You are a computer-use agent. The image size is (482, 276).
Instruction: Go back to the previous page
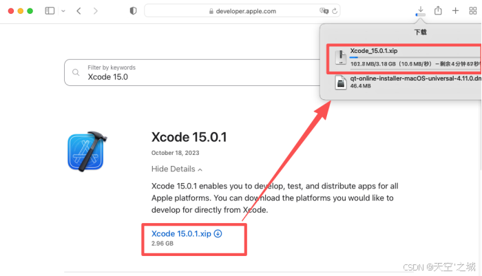(78, 11)
